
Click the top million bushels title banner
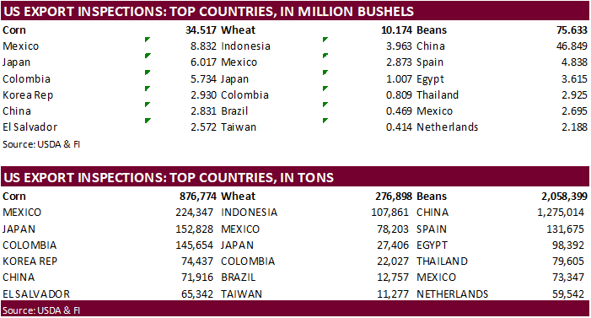point(295,11)
